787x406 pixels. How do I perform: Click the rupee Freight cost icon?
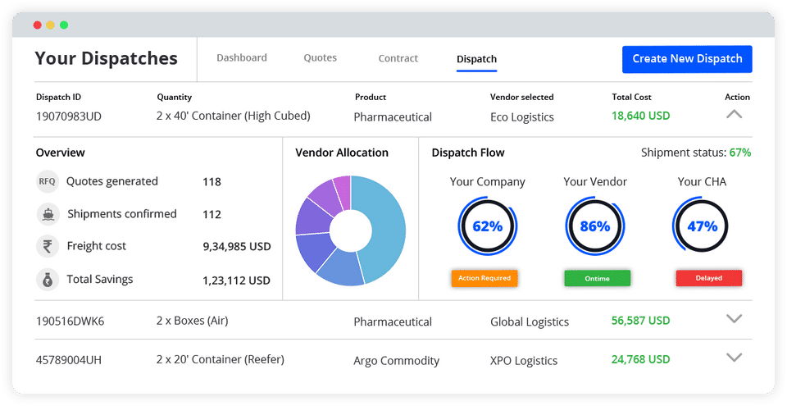[x=48, y=247]
